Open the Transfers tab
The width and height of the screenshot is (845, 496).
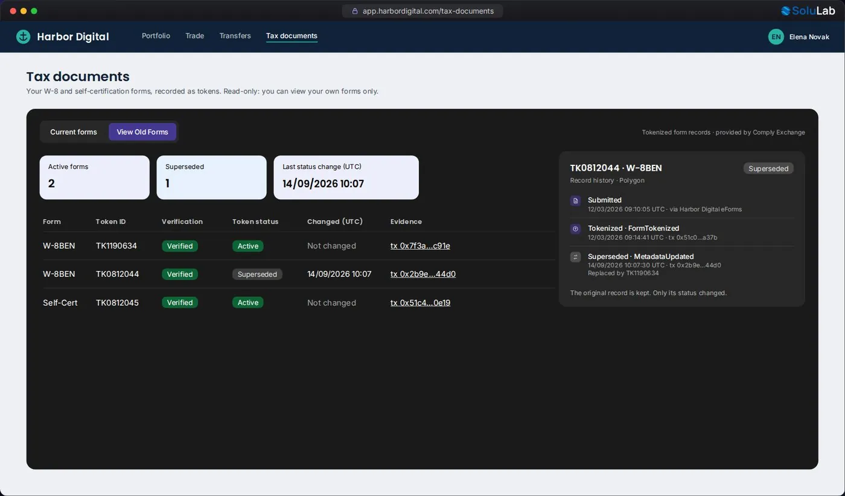tap(235, 36)
